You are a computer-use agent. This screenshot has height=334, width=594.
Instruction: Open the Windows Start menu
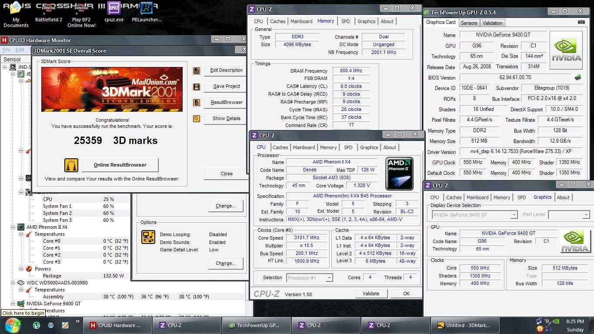13,324
